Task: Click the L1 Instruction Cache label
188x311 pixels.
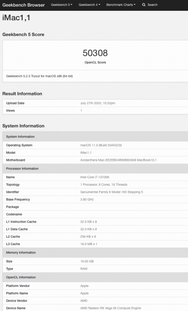Action: (21, 221)
